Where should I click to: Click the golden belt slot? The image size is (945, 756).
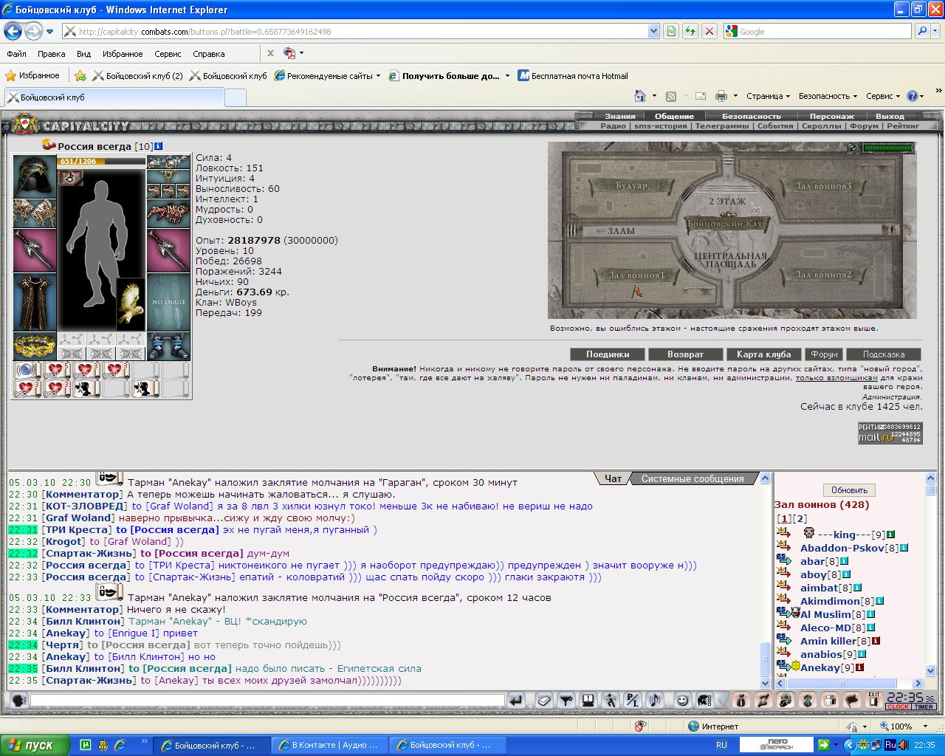pyautogui.click(x=35, y=346)
